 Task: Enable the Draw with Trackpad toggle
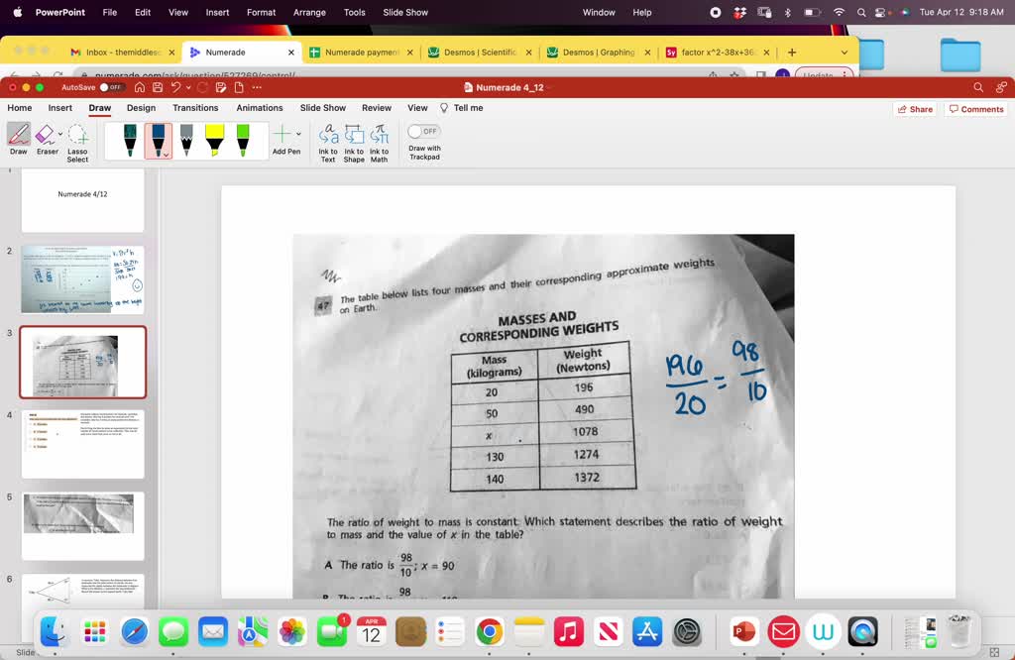pos(423,131)
